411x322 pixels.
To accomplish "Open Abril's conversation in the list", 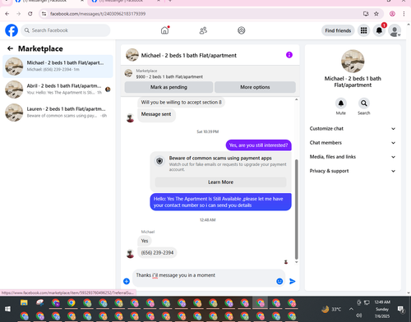I will coord(58,90).
